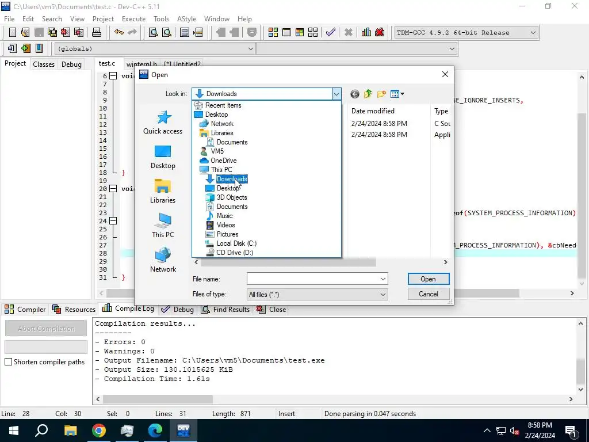
Task: Click the Compile Log horizontal scrollbar thumb
Action: [x=158, y=399]
